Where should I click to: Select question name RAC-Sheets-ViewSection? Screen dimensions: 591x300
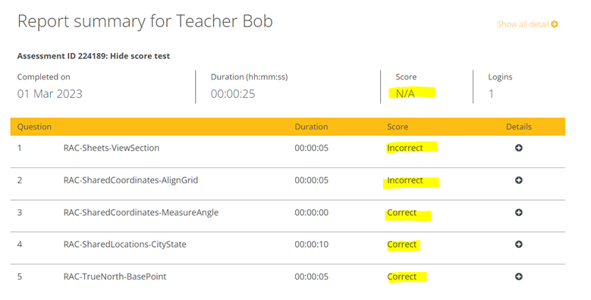tap(112, 148)
